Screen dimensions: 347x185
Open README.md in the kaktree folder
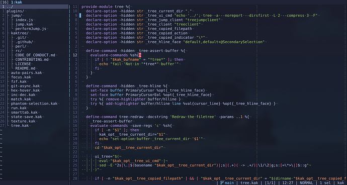coord(25,68)
